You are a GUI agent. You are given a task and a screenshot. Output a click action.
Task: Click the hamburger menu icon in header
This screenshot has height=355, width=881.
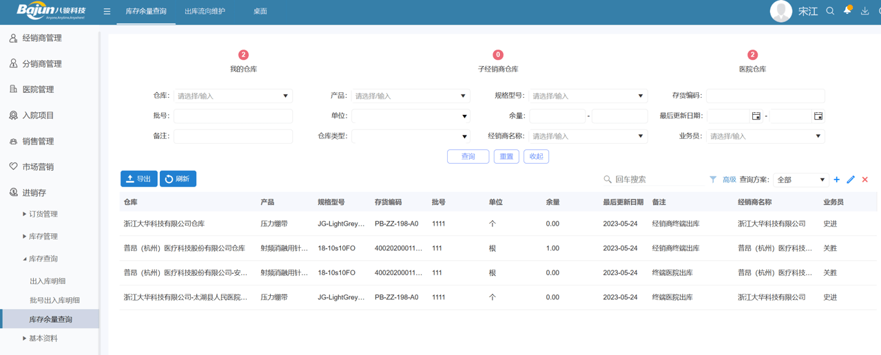coord(107,12)
